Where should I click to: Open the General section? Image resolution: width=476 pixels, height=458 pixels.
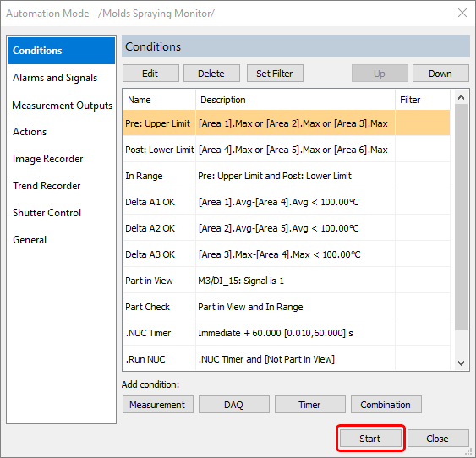click(x=30, y=240)
